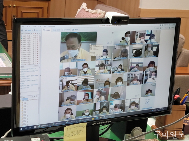
Task: Switch to the 새올행정시스템 Internet Explorer taskbar window
Action: pyautogui.click(x=44, y=126)
